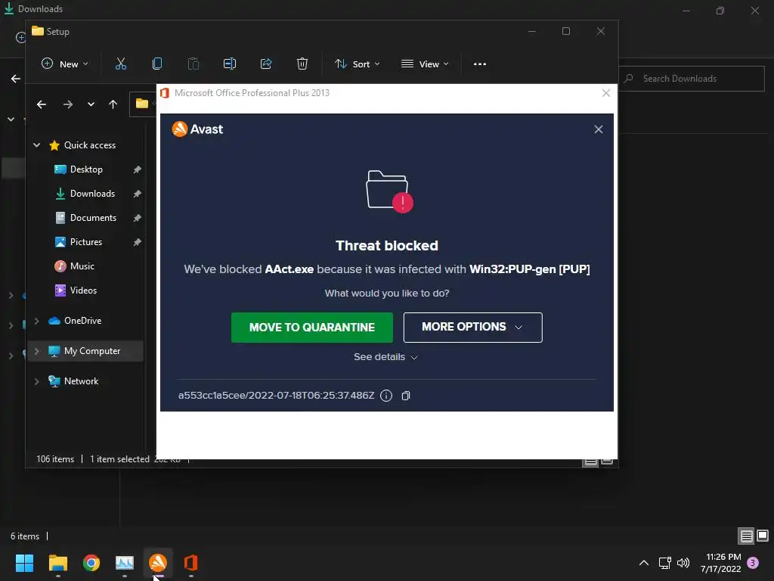774x581 pixels.
Task: Click the Avast logo in the dialog
Action: click(x=197, y=129)
